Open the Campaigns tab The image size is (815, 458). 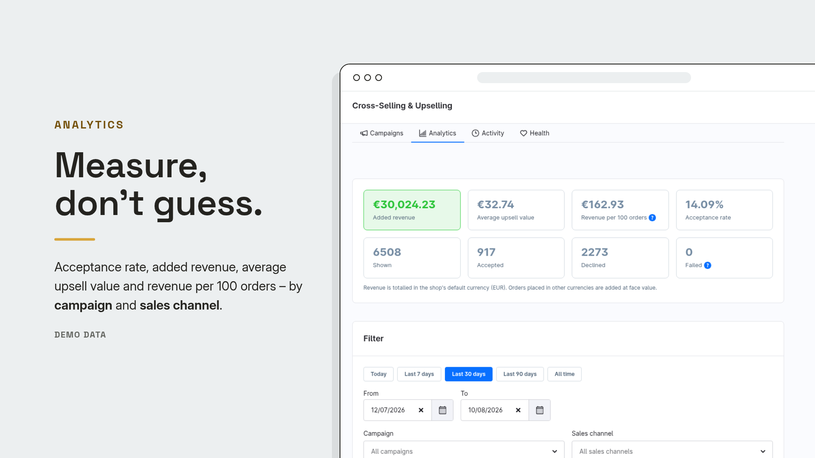382,133
